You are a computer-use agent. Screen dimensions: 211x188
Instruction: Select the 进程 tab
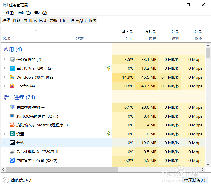[6, 20]
